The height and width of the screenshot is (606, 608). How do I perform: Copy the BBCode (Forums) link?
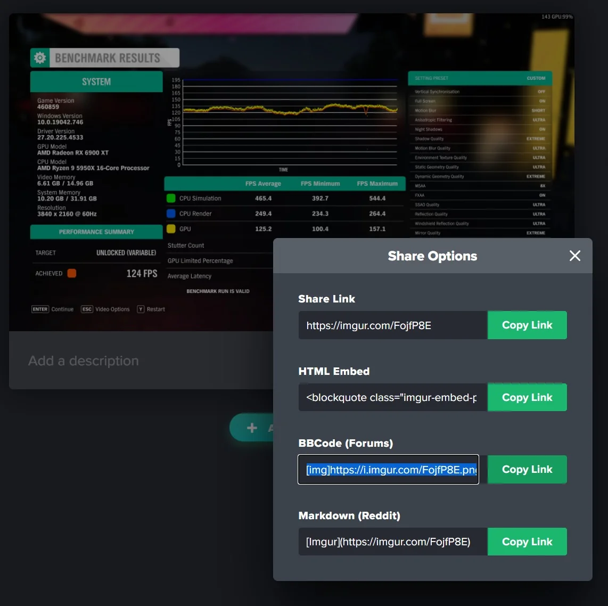(x=527, y=469)
